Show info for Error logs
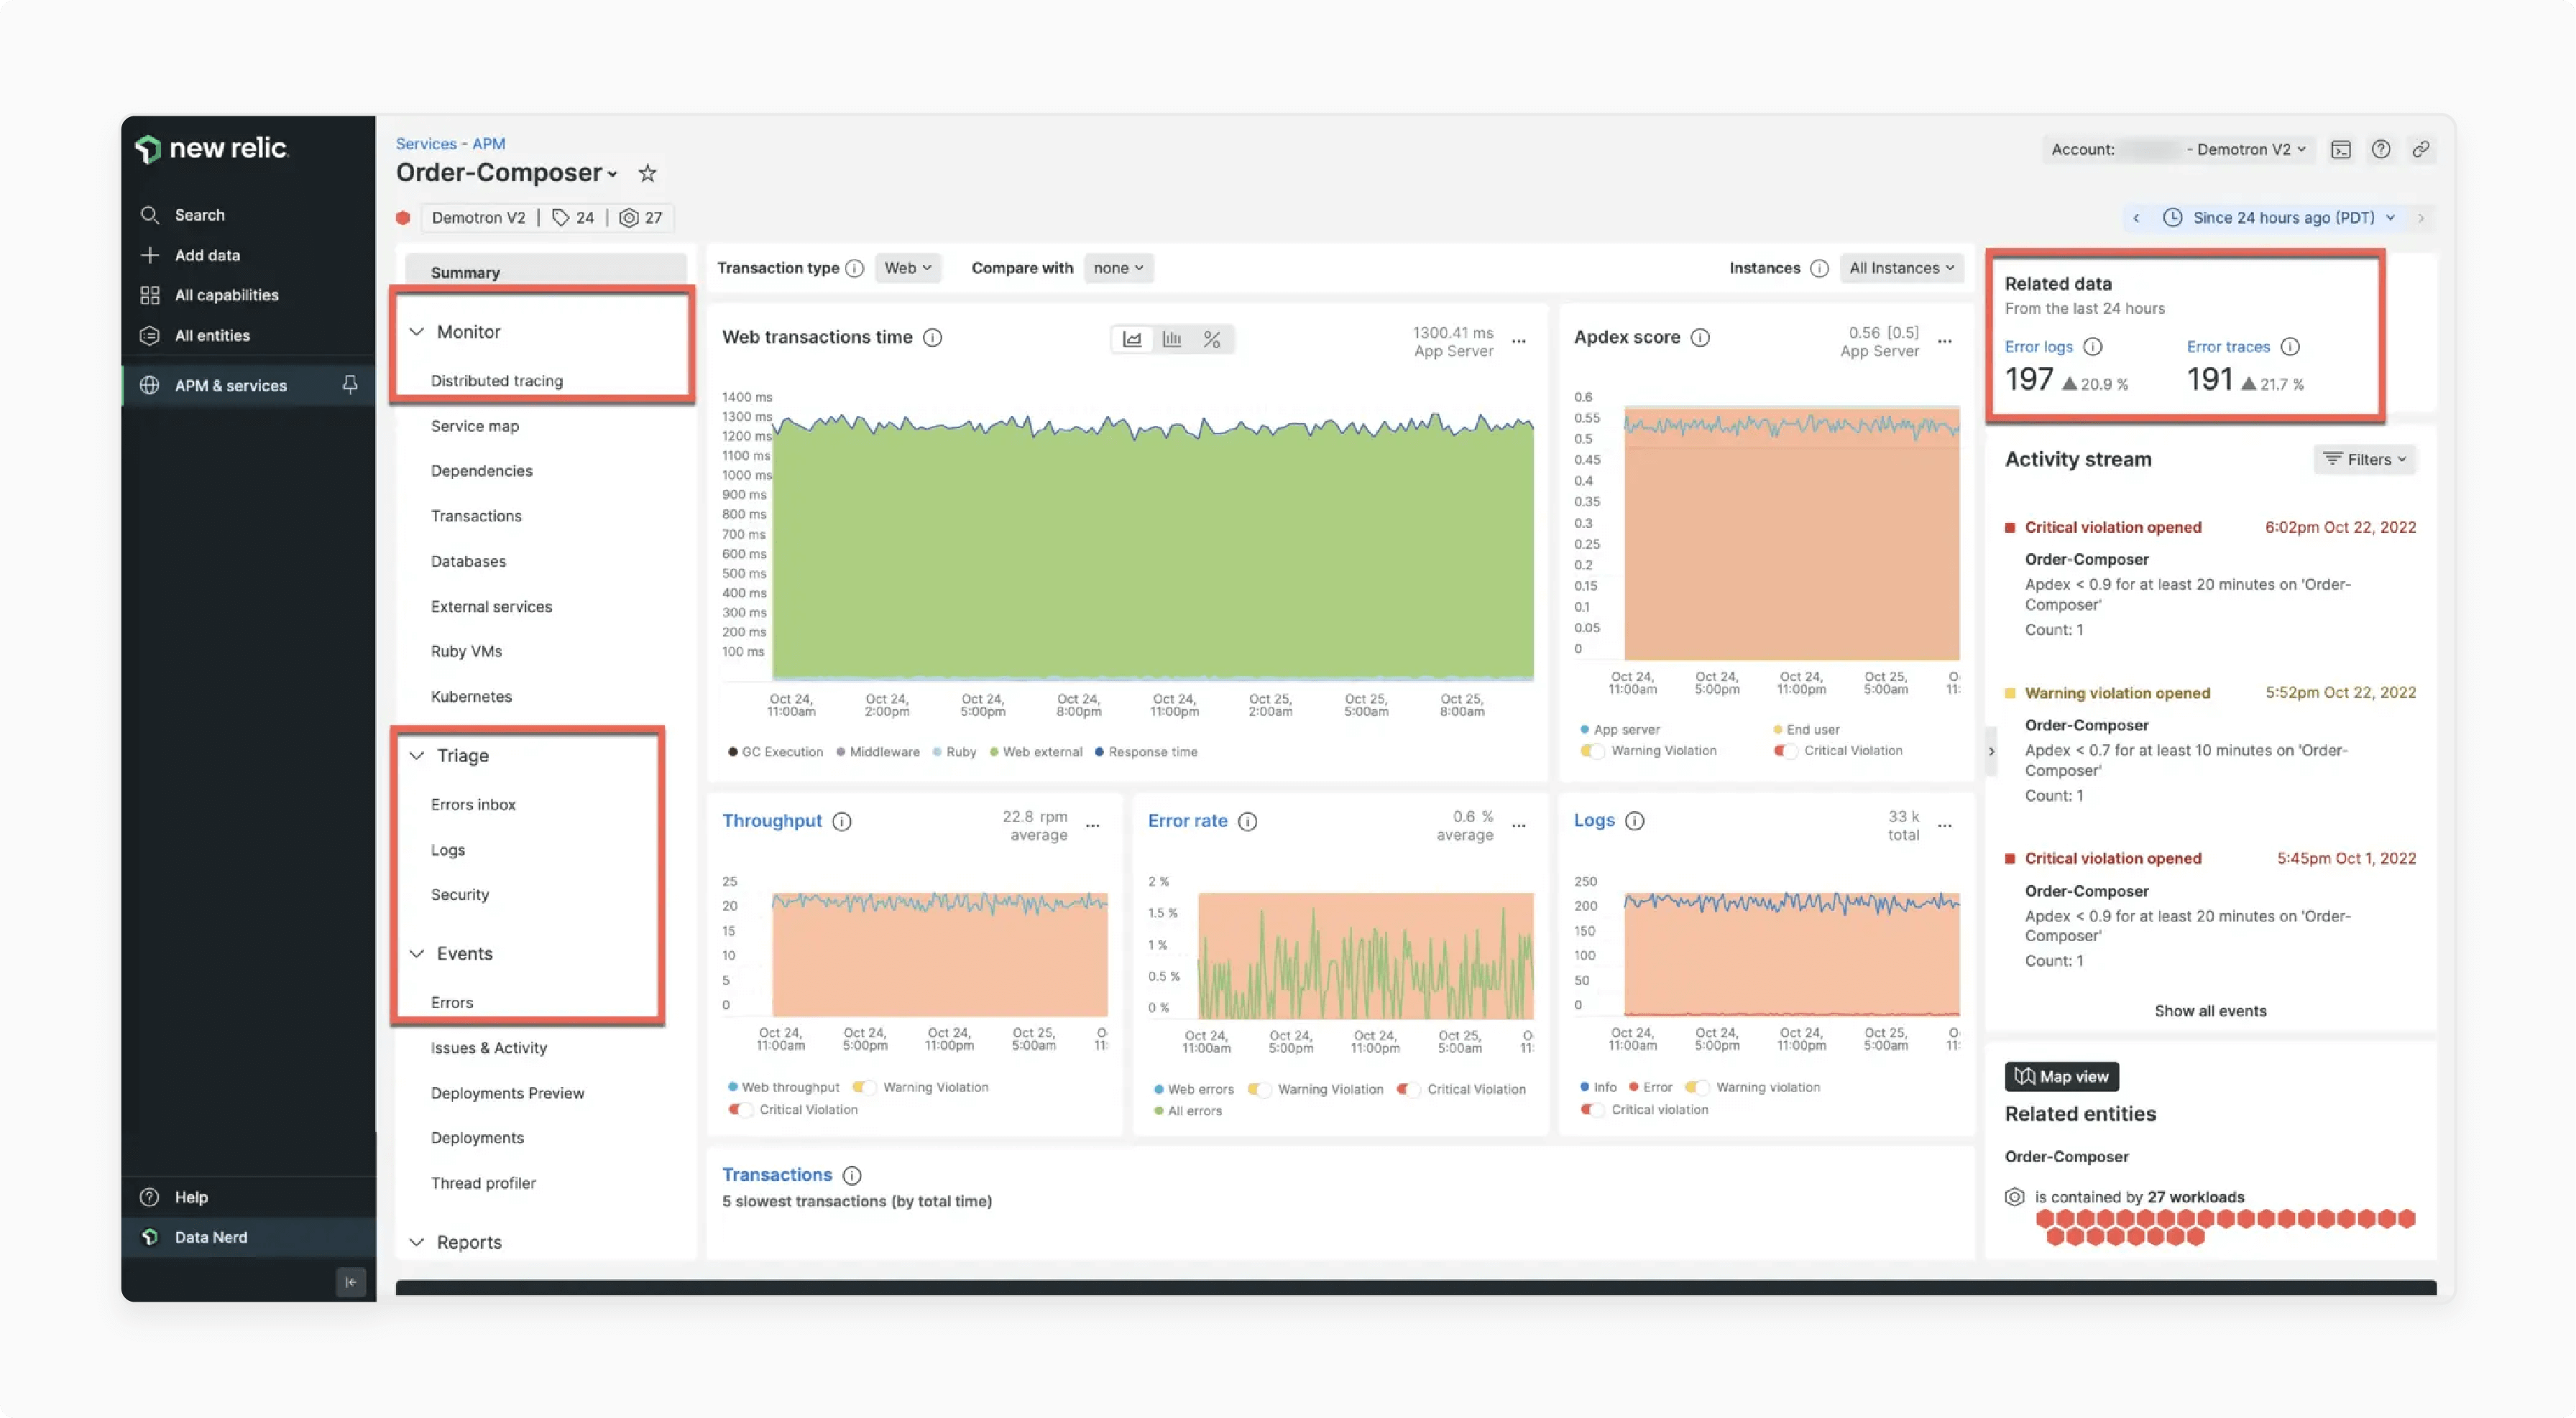 [x=2092, y=347]
